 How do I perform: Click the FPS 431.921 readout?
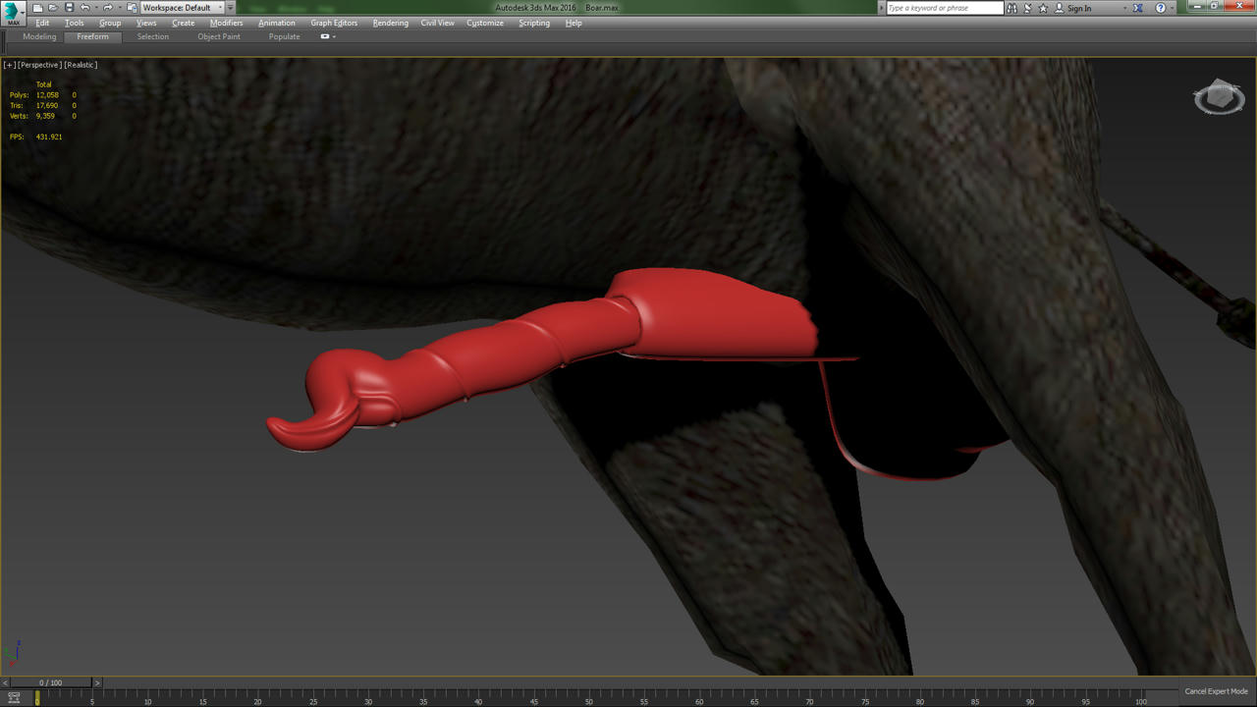49,136
